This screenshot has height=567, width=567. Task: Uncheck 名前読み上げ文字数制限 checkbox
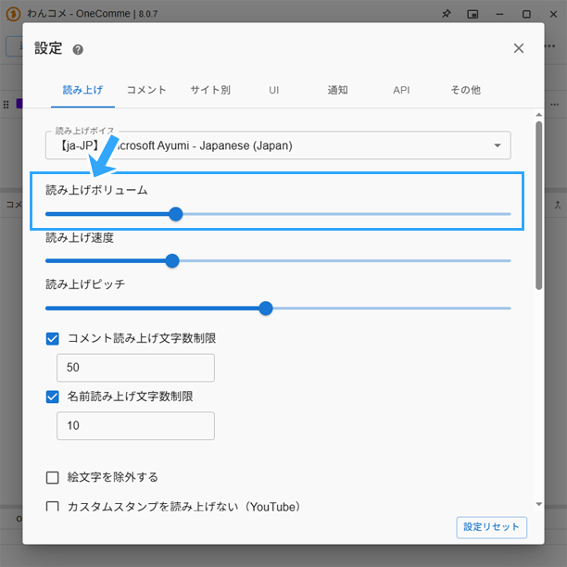53,397
